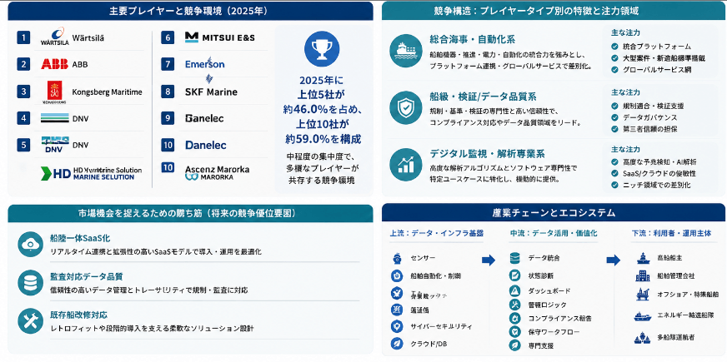Click the Kongsberg Maritime company name
727x362 pixels.
(107, 92)
